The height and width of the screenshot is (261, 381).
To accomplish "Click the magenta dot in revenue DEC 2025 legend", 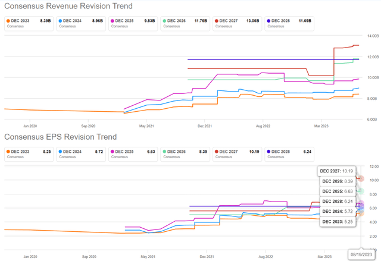I will tap(113, 21).
